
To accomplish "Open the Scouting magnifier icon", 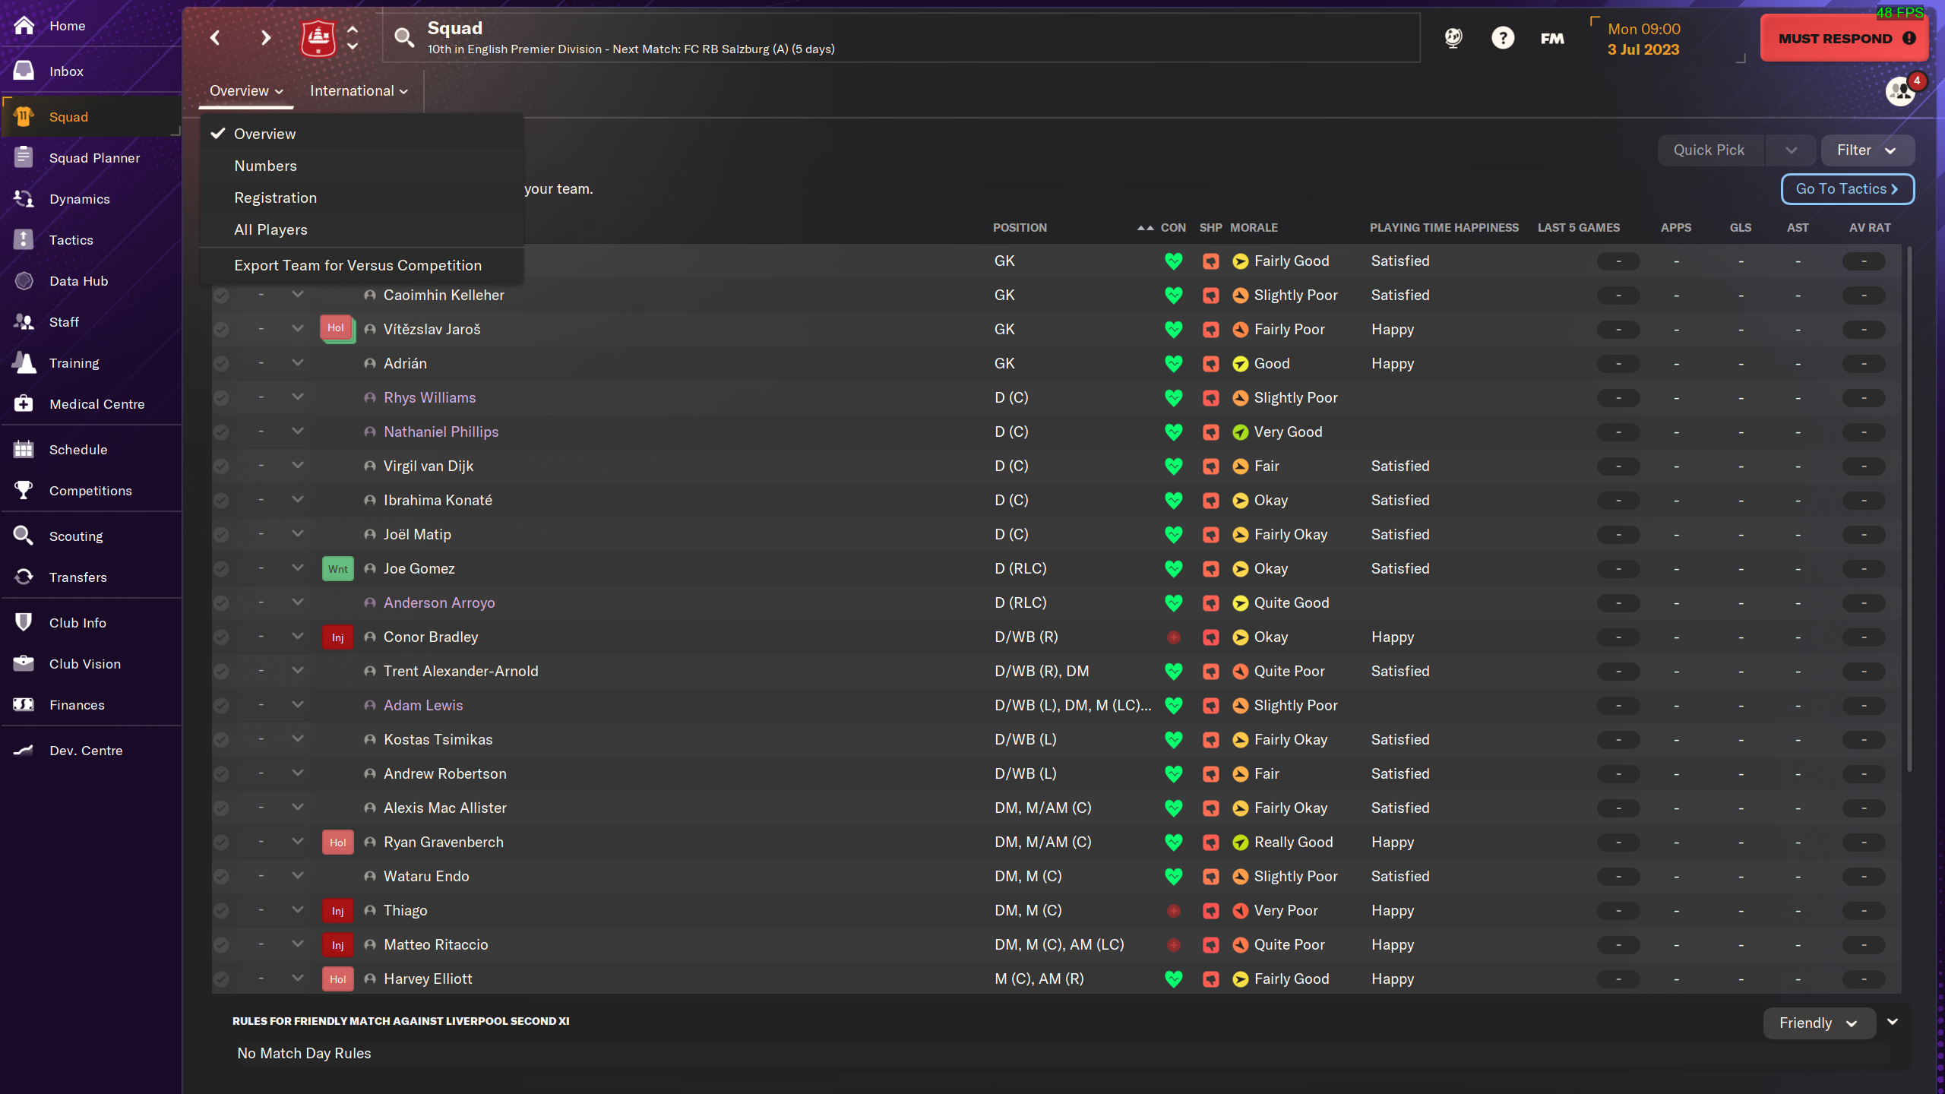I will [x=24, y=536].
